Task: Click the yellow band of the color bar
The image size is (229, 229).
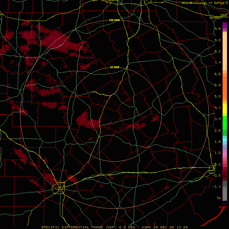Action: 225,109
